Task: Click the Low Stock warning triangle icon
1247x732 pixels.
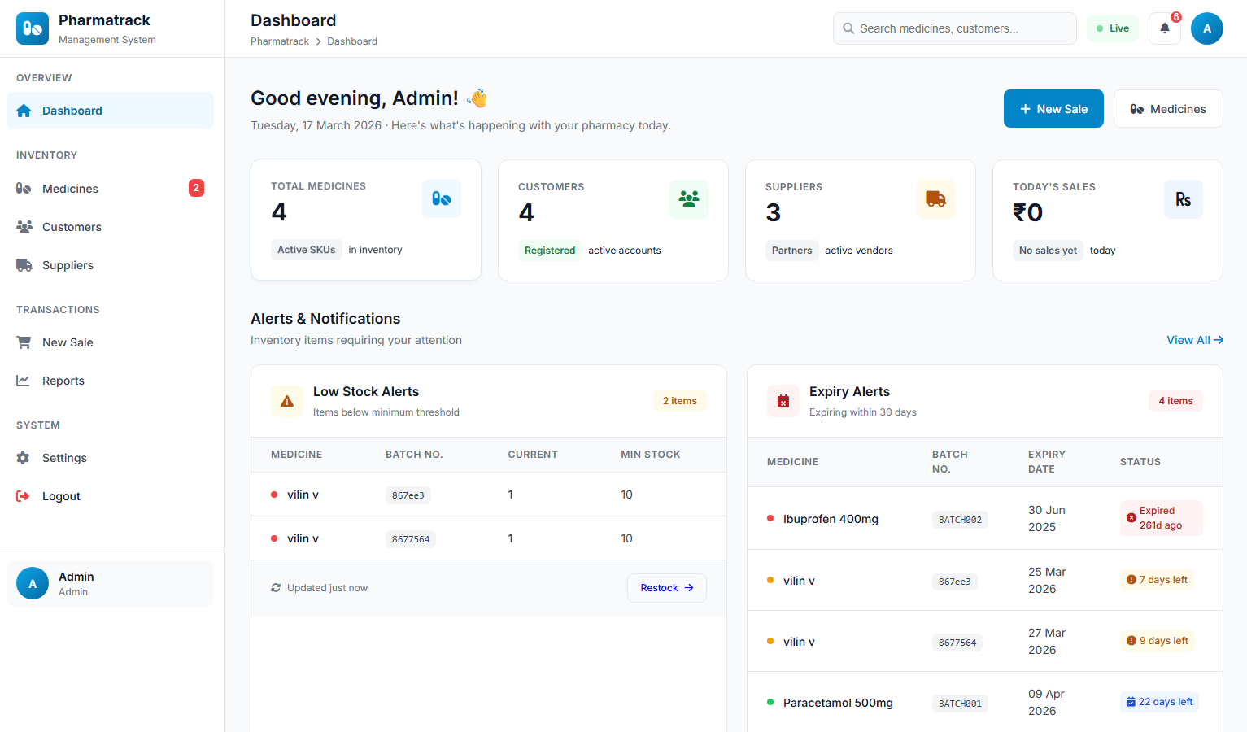Action: [287, 401]
